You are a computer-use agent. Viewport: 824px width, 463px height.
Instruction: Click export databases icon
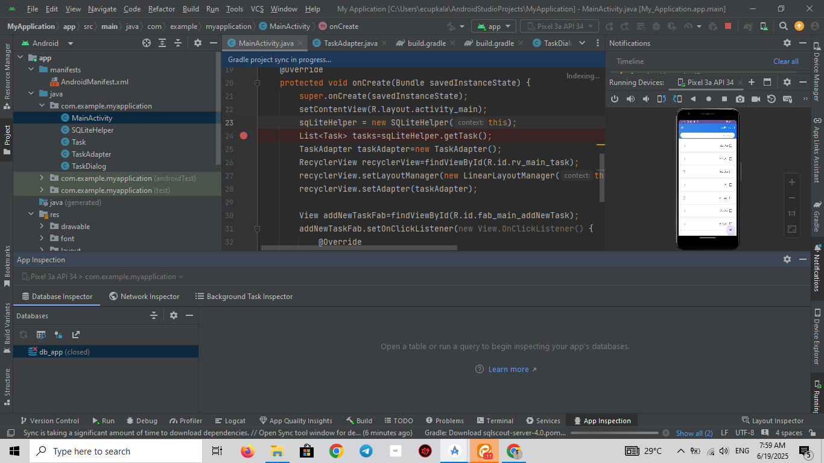[x=76, y=335]
